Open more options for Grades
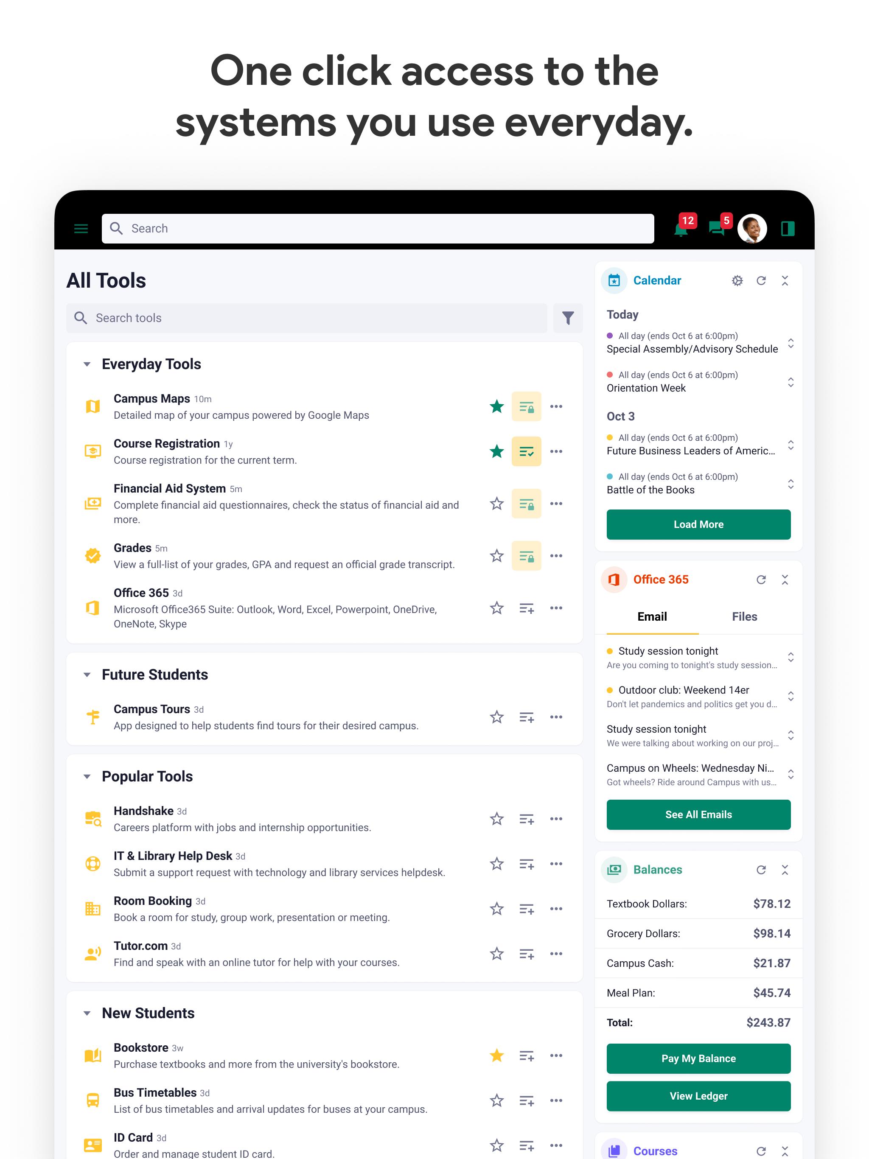Screen dimensions: 869x1159 pyautogui.click(x=556, y=556)
